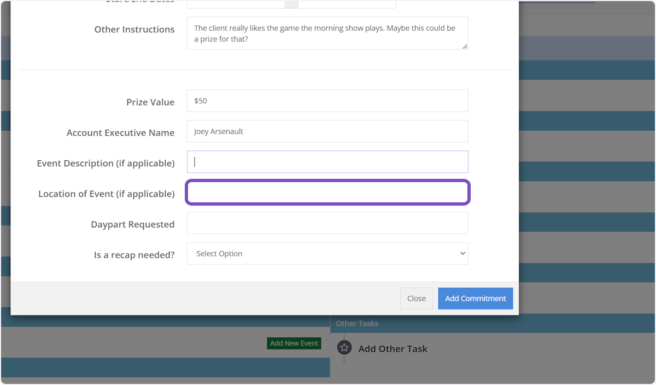Click the resize handle on Other Instructions textarea
The height and width of the screenshot is (385, 656).
point(465,46)
